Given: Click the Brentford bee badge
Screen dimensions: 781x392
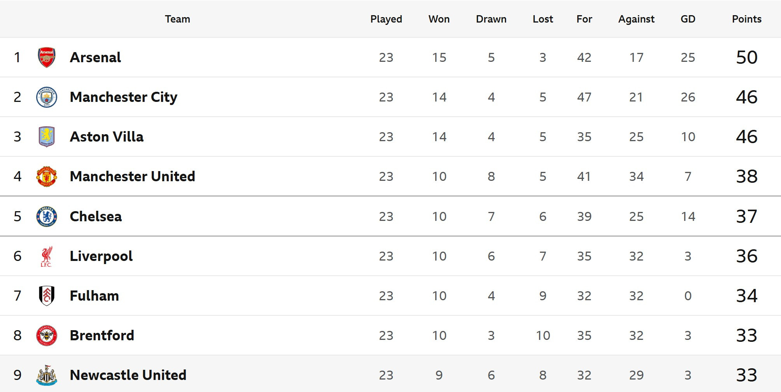Looking at the screenshot, I should (x=46, y=336).
